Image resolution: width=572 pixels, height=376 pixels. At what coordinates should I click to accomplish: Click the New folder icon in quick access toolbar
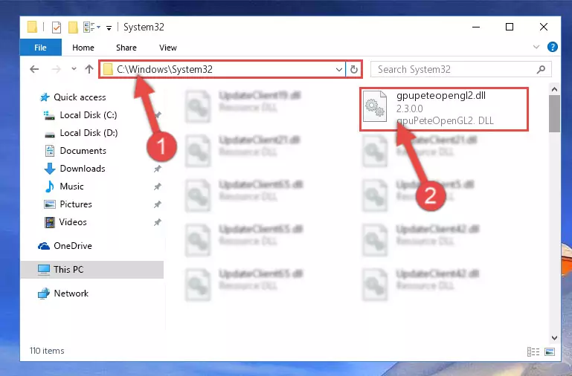coord(74,27)
